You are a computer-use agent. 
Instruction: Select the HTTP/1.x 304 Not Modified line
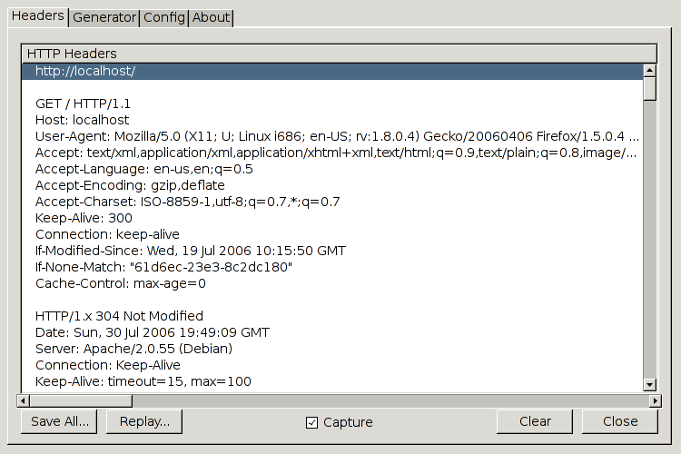click(x=119, y=316)
